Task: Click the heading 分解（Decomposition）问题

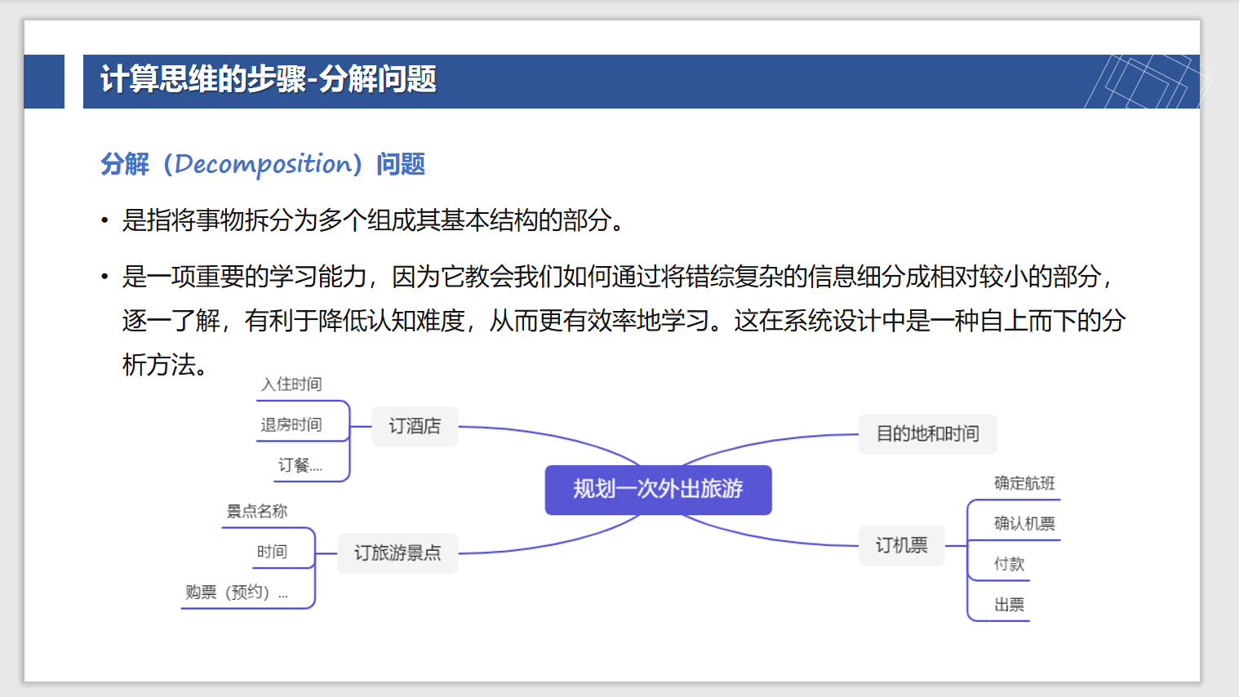Action: (263, 164)
